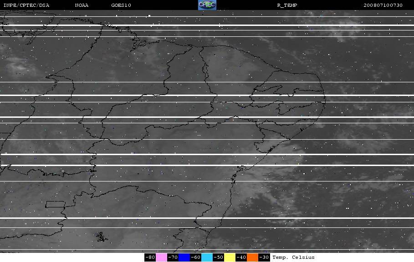Screen dimensions: 414x262
Task: Click the 200807100730 timestamp
Action: 383,5
